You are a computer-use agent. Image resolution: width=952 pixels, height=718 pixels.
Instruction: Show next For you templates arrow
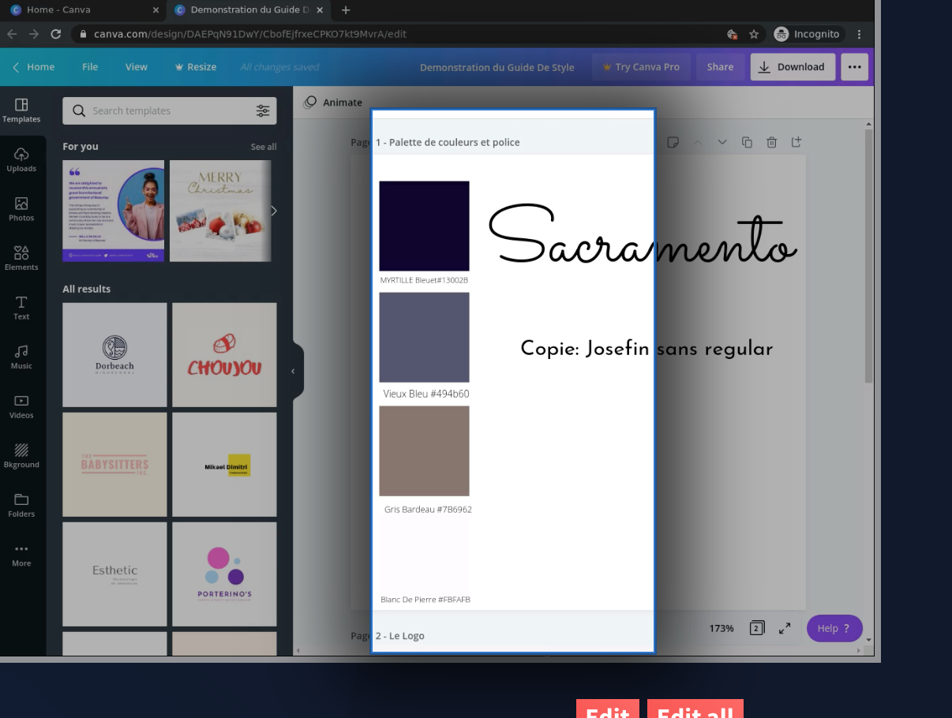click(x=273, y=211)
